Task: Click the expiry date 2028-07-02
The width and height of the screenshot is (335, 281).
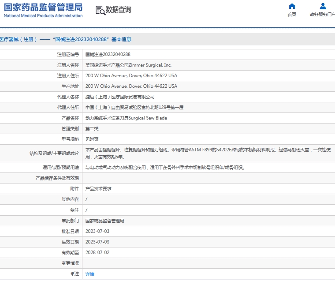Action: point(97,252)
